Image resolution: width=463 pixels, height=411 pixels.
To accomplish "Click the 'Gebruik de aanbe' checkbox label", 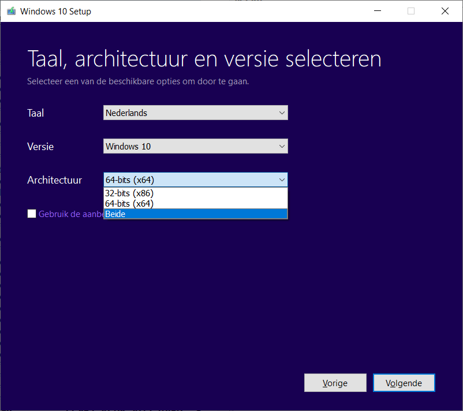I will point(71,214).
